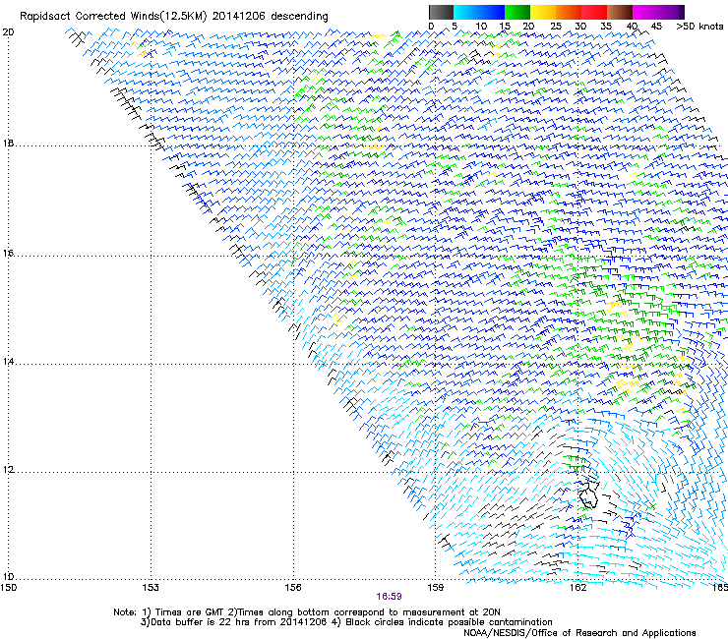The height and width of the screenshot is (639, 728).
Task: Click the cyan 5-10 knots legend segment
Action: pyautogui.click(x=466, y=12)
